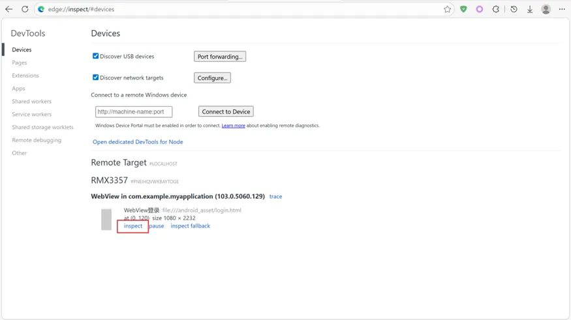Screen dimensions: 571x320
Task: Click the #LOCALHOST label
Action: (x=163, y=164)
